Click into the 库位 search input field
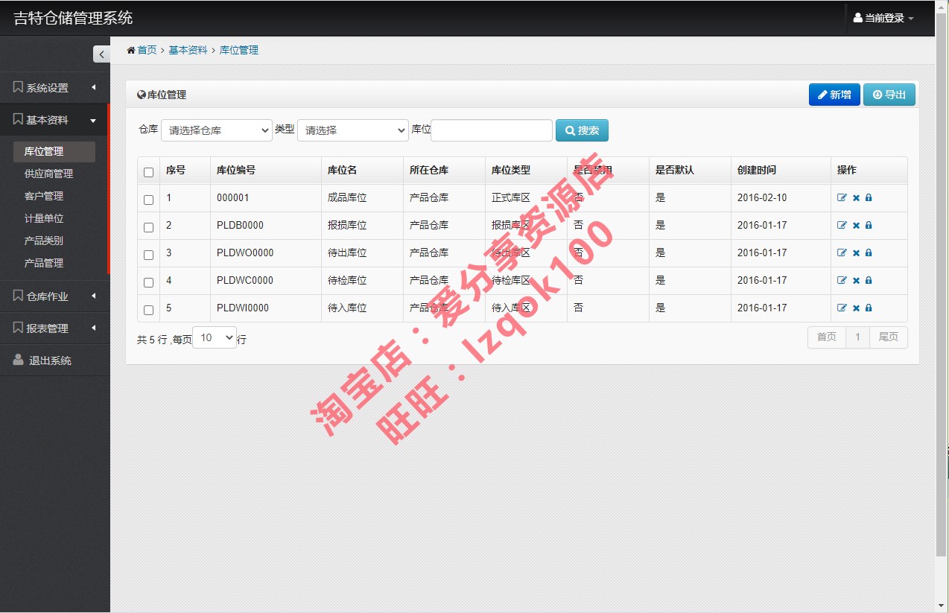This screenshot has width=949, height=613. [492, 130]
